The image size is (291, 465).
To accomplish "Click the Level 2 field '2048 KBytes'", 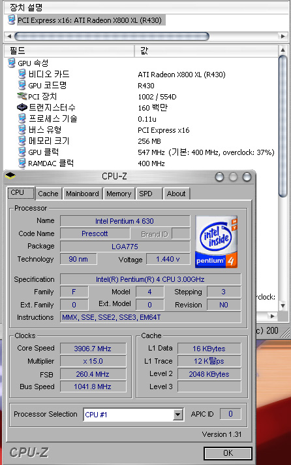I will 209,374.
